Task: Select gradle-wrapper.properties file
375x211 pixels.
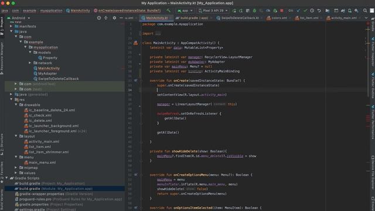Action: [x=54, y=194]
